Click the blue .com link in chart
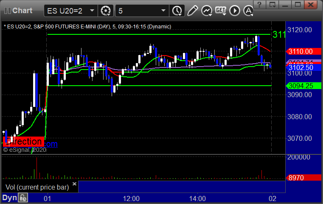This screenshot has width=323, height=204. pos(51,144)
